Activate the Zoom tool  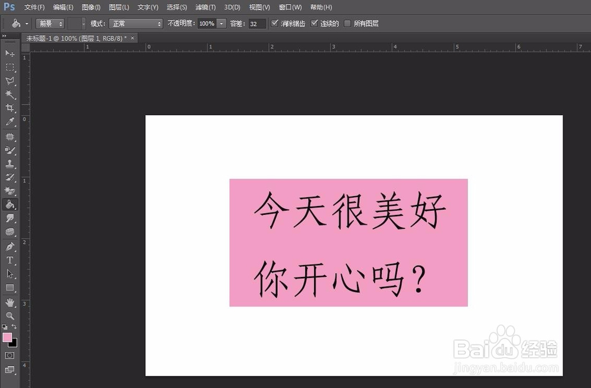coord(9,315)
